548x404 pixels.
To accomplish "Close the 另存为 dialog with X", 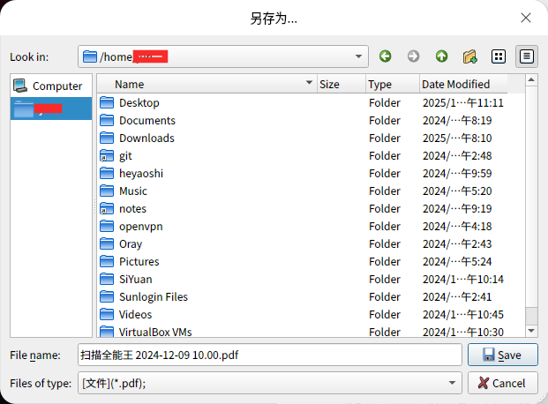I will 526,18.
